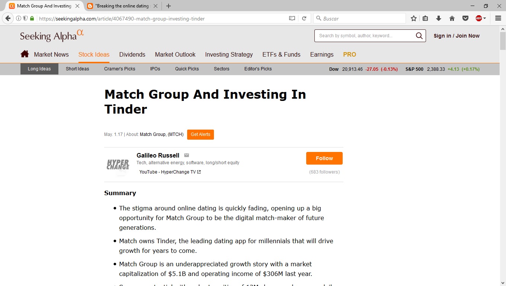Show site information for the green padlock
Viewport: 506px width, 286px height.
coord(32,18)
